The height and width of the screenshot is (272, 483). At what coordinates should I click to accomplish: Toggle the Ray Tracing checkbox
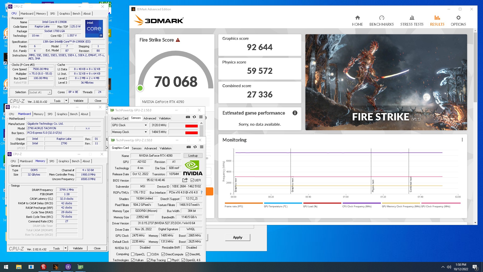pyautogui.click(x=148, y=260)
